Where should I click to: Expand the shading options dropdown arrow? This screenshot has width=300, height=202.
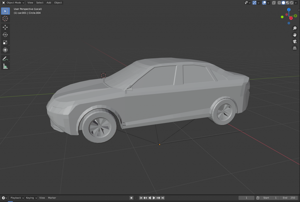296,3
